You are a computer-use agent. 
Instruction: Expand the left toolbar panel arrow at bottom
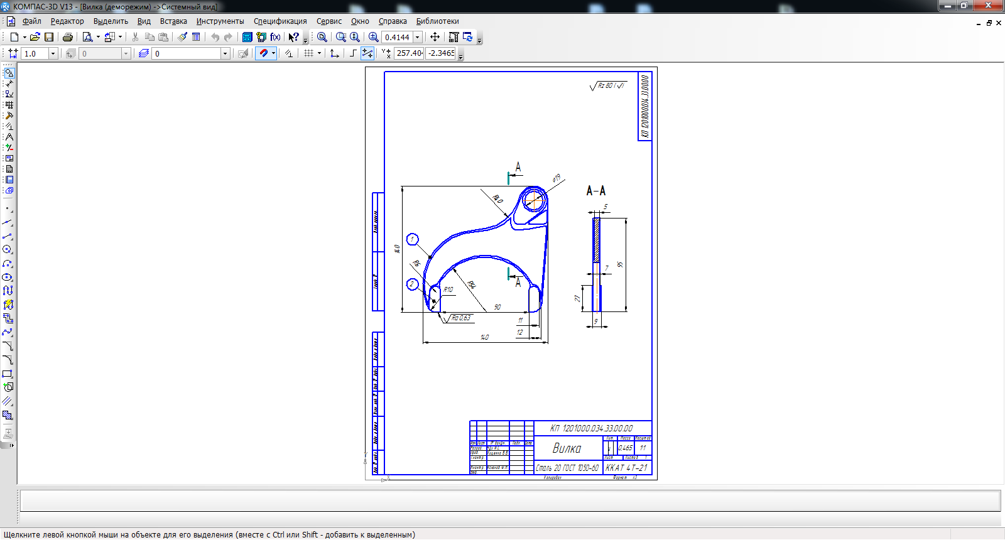pos(11,445)
